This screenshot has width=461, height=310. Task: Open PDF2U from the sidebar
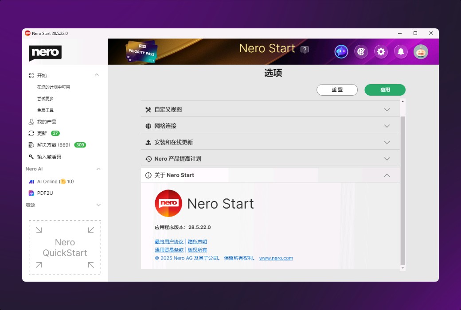pyautogui.click(x=46, y=193)
